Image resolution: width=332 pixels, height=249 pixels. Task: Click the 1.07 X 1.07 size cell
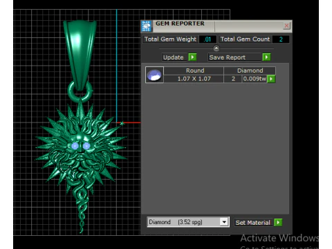pos(194,79)
